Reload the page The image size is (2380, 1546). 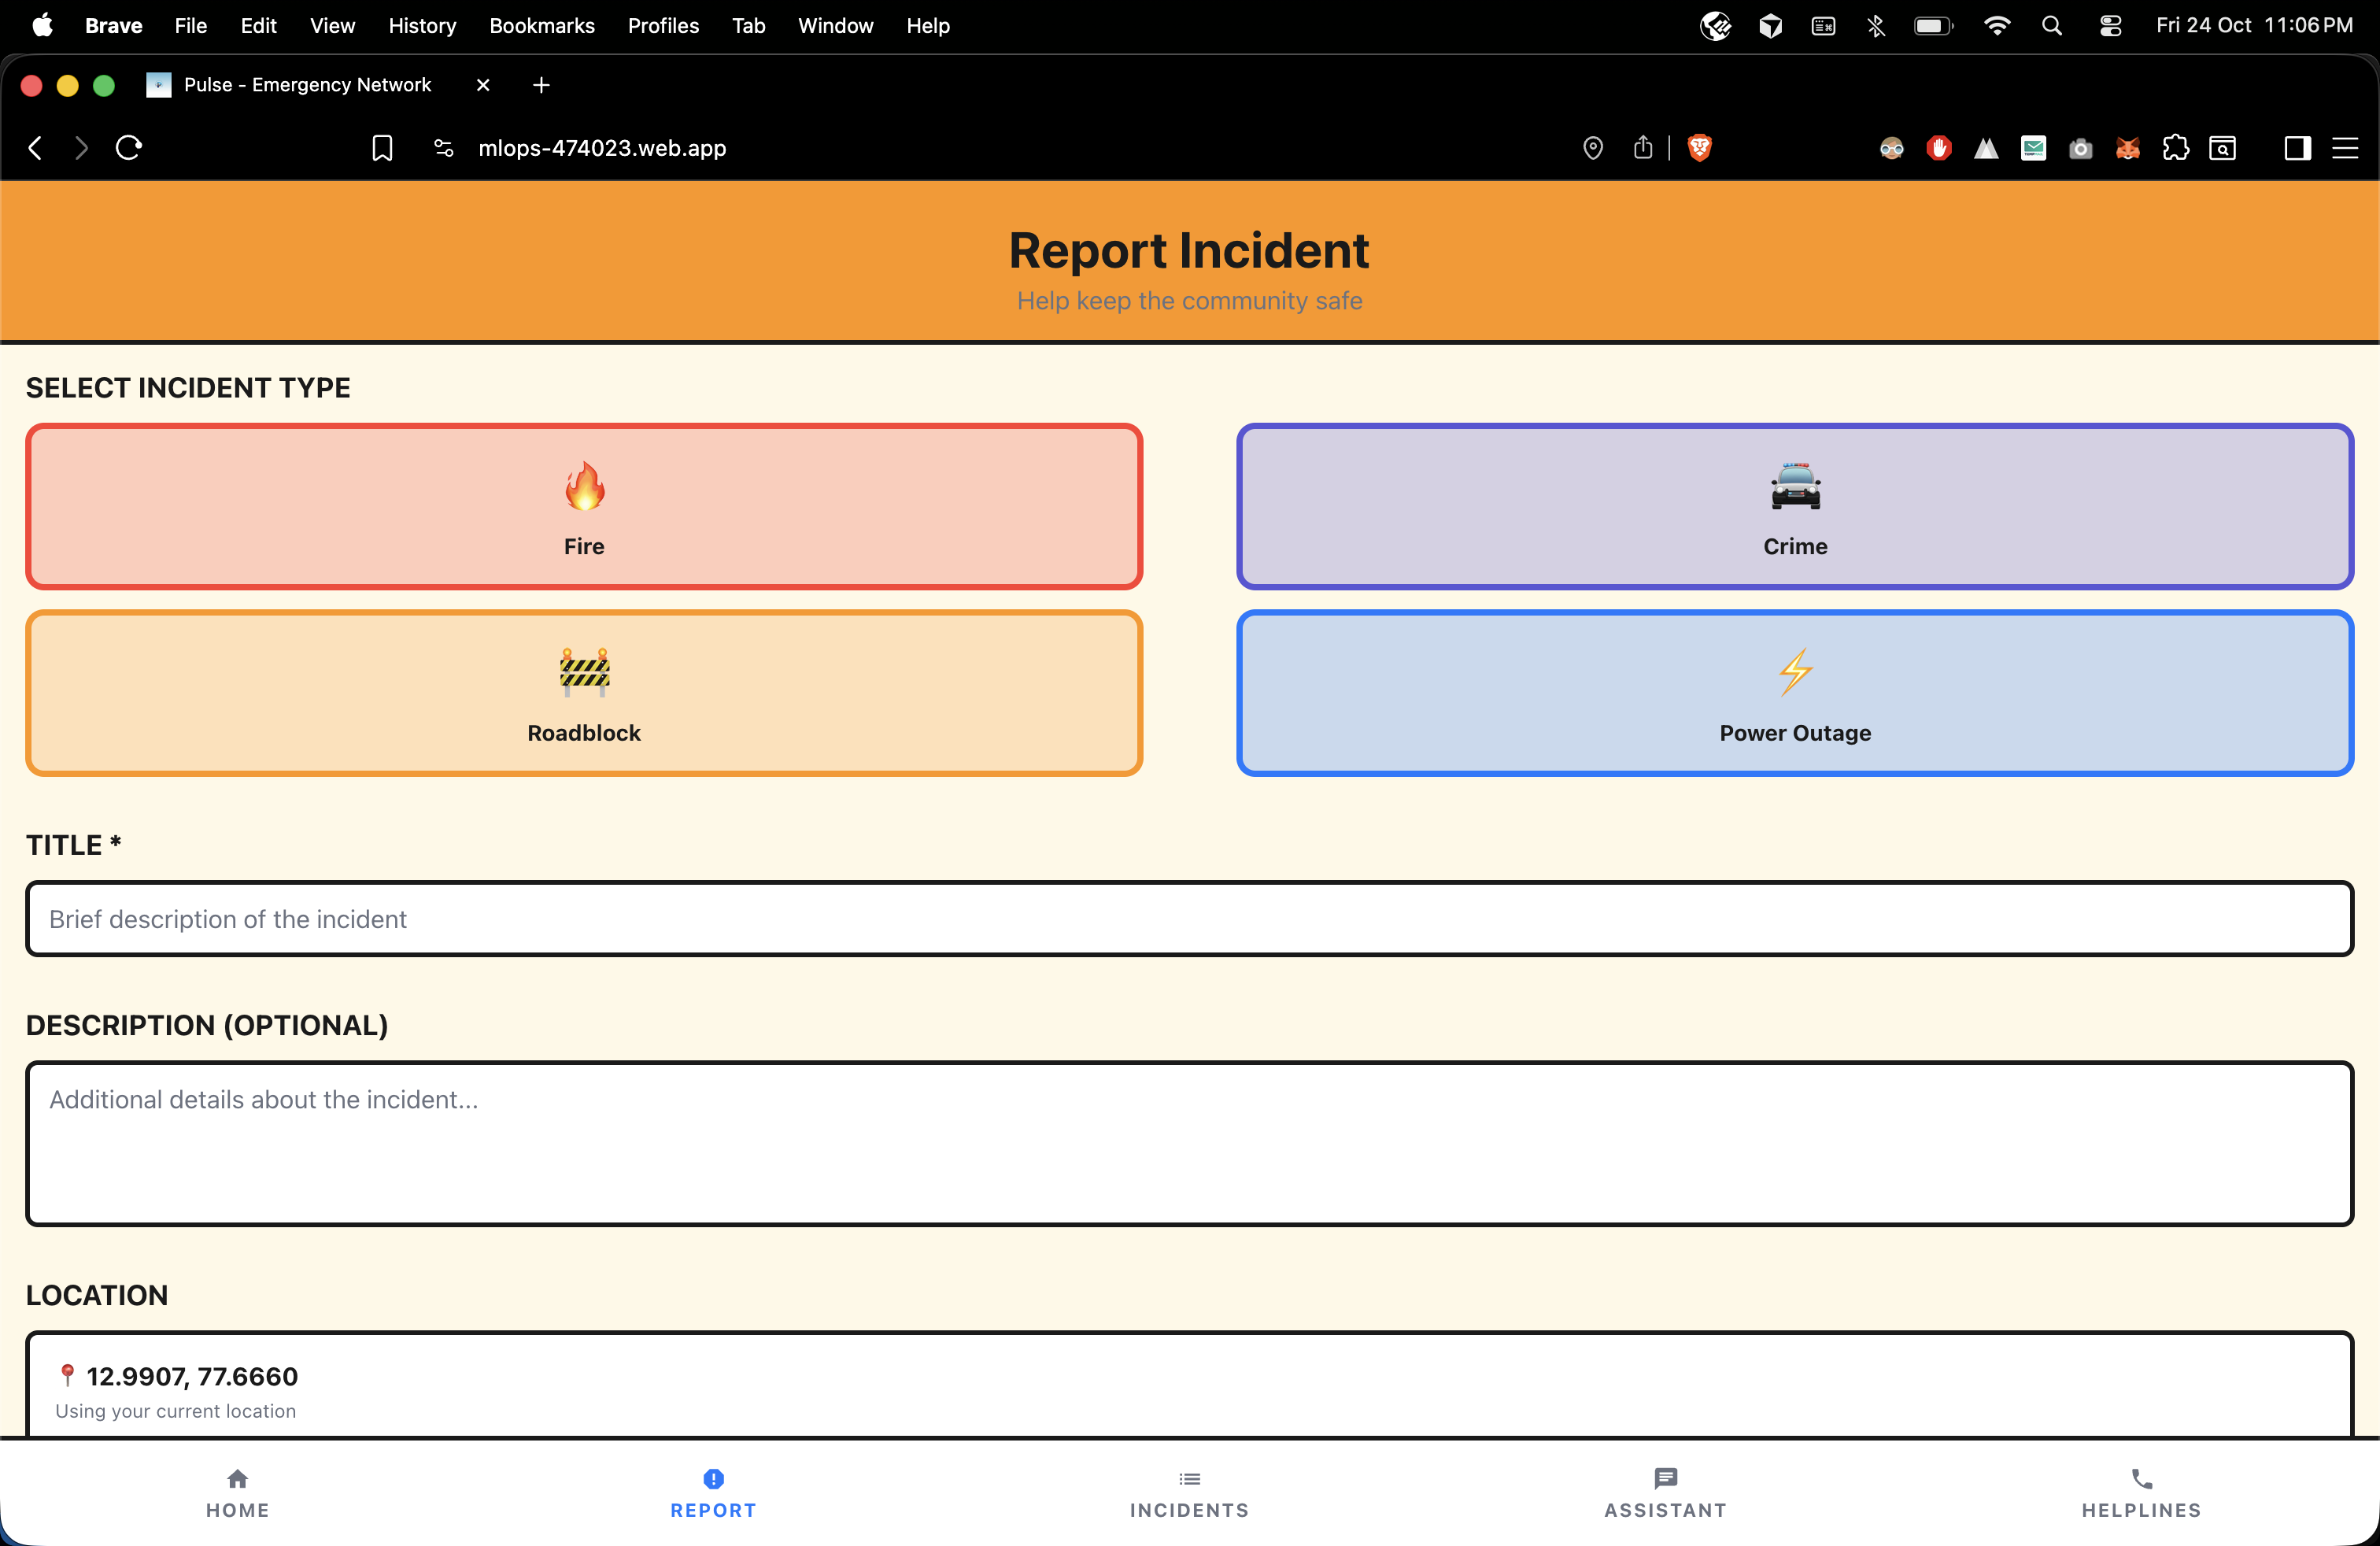(129, 148)
